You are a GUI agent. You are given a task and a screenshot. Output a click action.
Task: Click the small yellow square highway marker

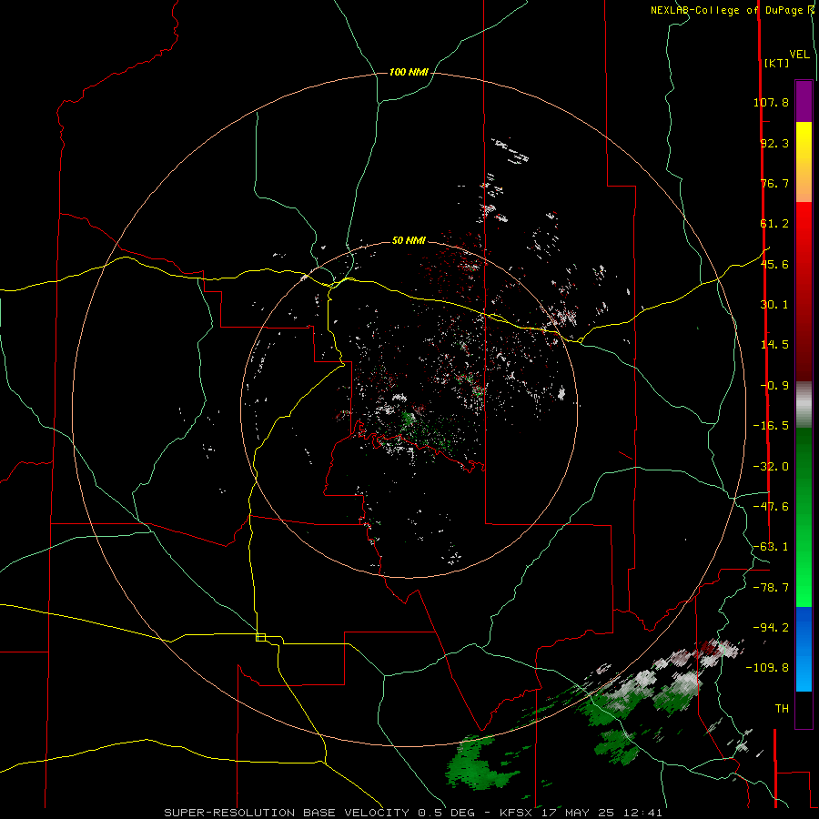coord(260,637)
